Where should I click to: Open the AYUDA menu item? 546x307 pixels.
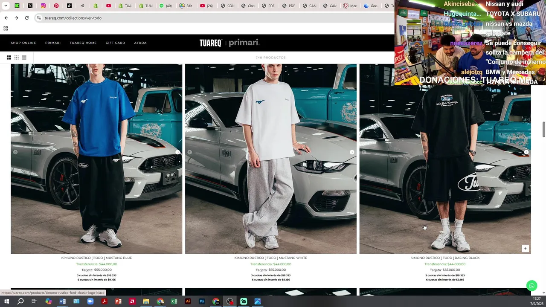[140, 43]
